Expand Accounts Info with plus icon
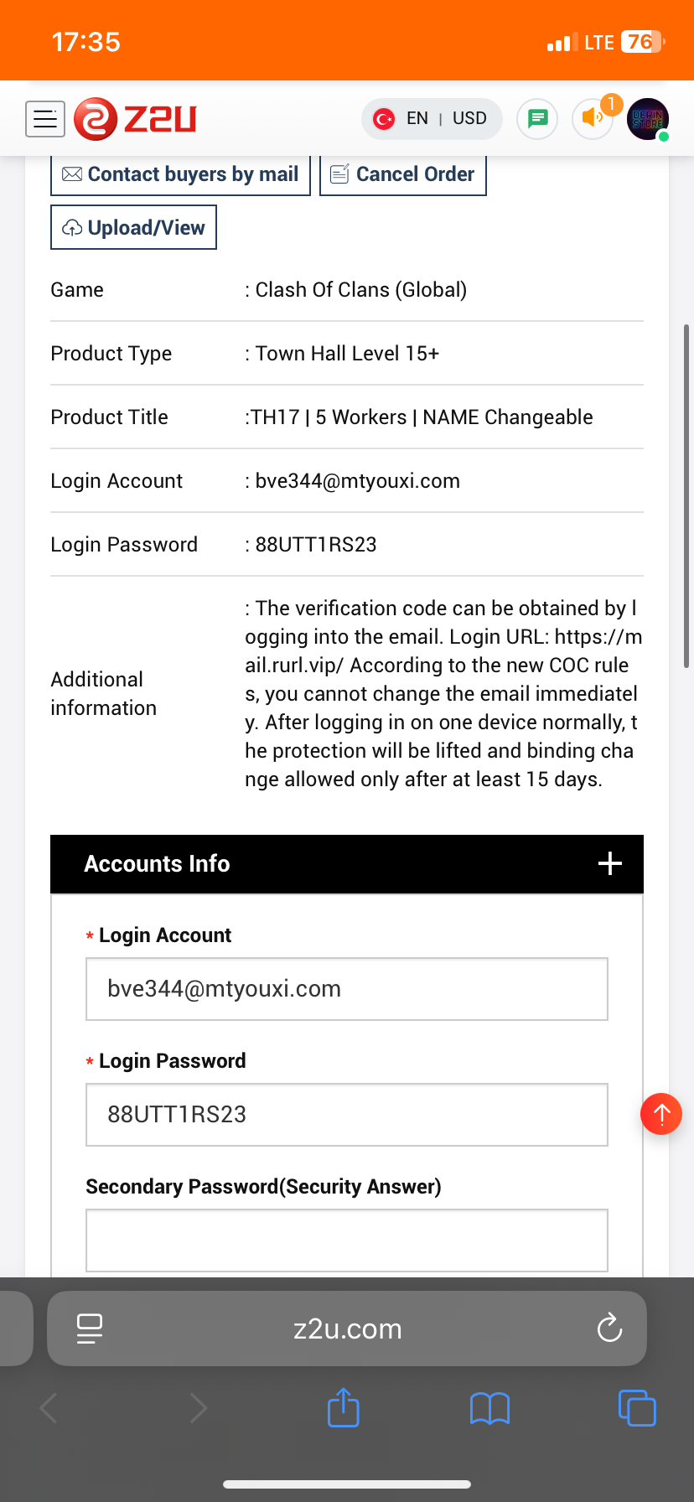The height and width of the screenshot is (1502, 694). pyautogui.click(x=610, y=864)
